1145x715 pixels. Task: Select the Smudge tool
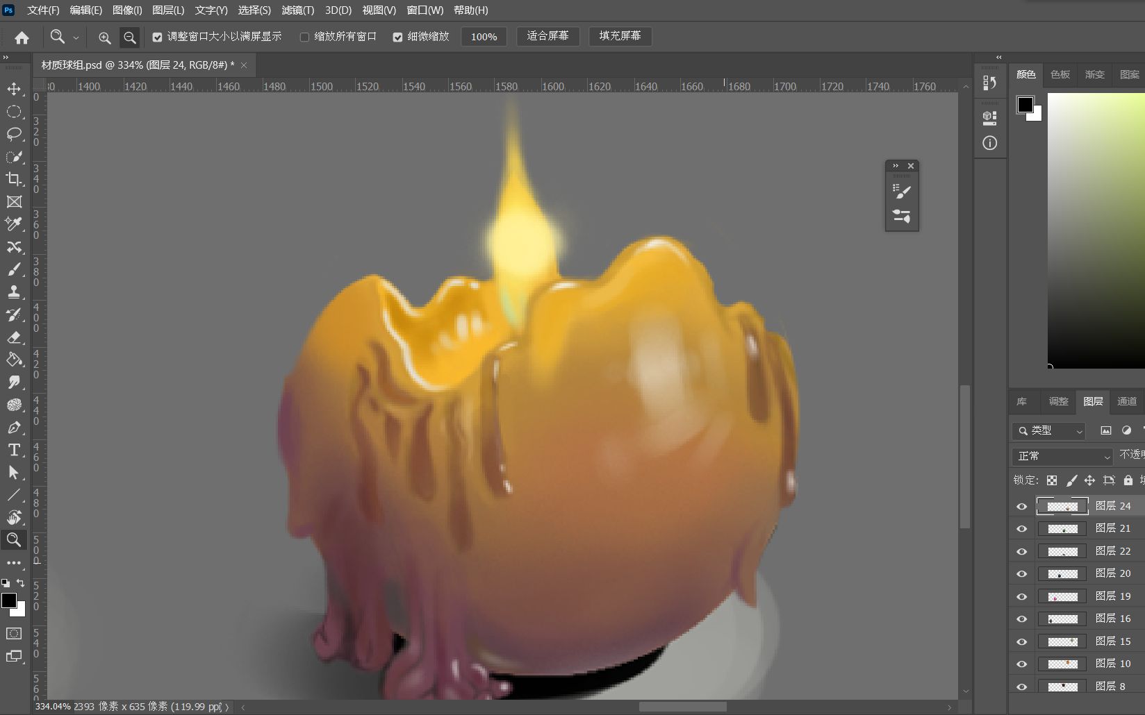point(14,382)
